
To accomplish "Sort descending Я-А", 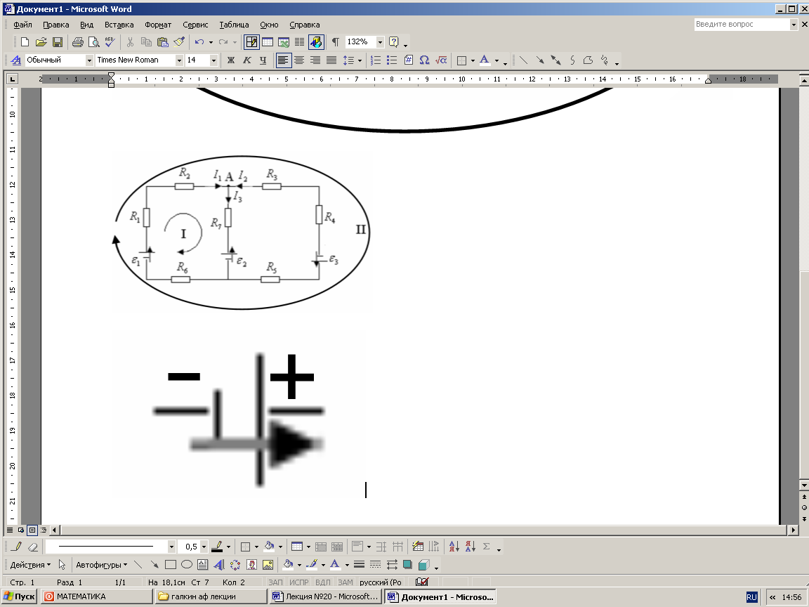I will click(x=470, y=547).
